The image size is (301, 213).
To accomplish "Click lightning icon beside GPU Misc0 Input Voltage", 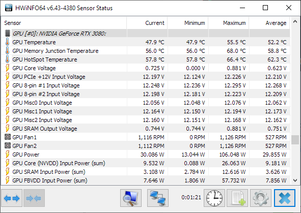I will pos(7,103).
